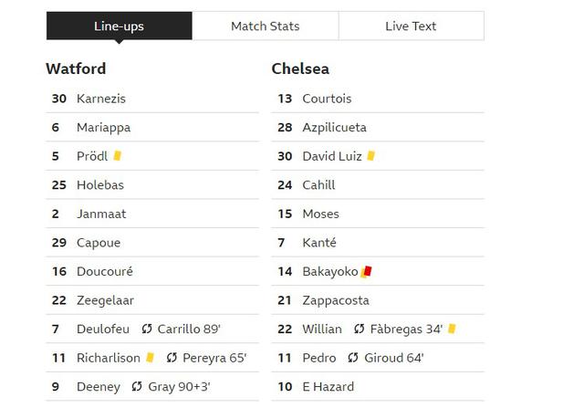584x408 pixels.
Task: Select goalkeeper Karnezis in Watford list
Action: click(x=99, y=99)
